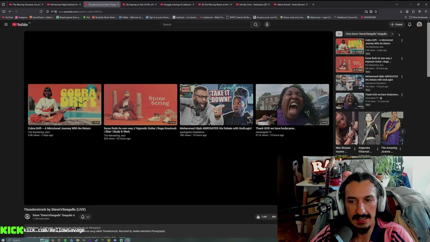Select the All filter chip
430x242 pixels.
click(x=339, y=34)
